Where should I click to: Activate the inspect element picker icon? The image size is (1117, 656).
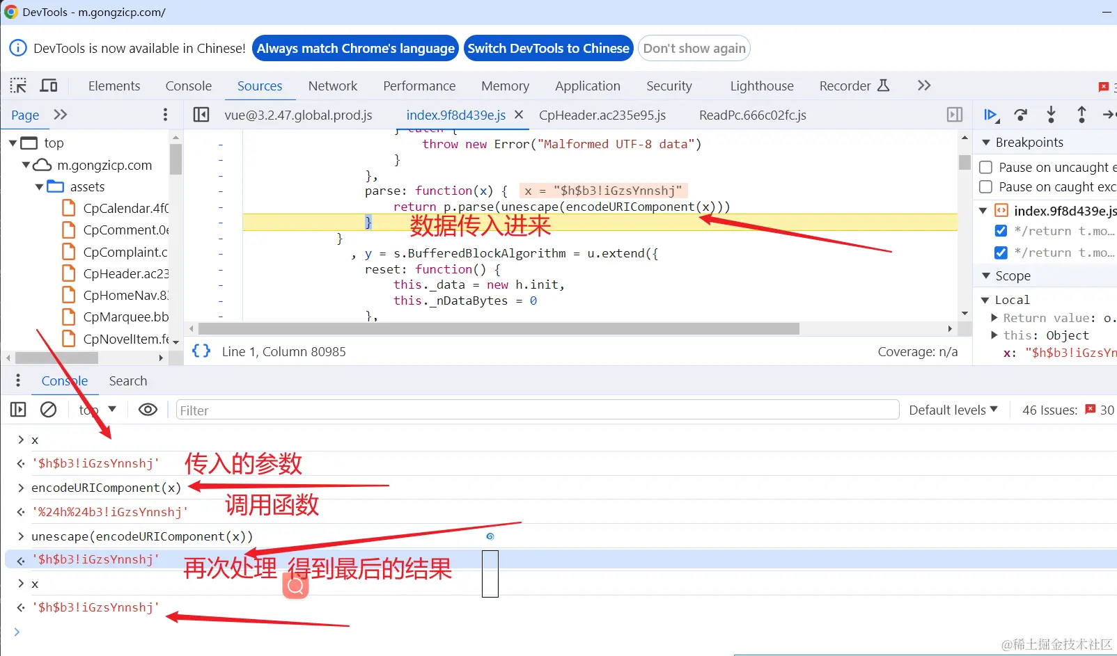tap(18, 86)
